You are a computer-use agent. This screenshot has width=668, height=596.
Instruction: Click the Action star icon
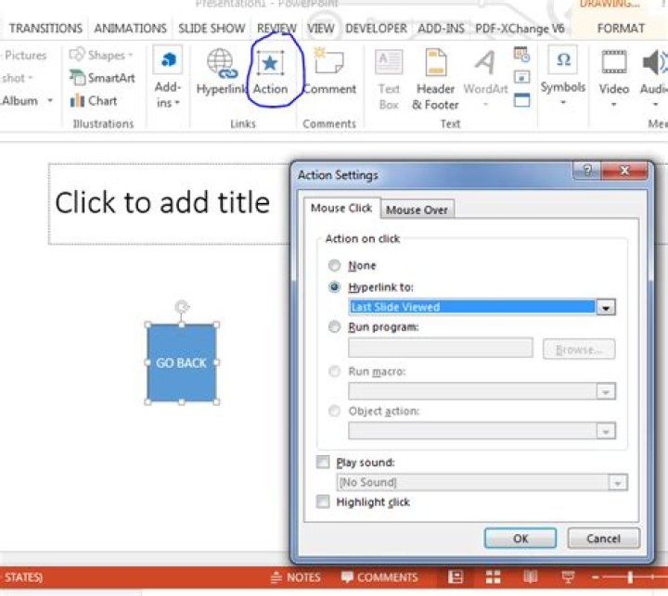[270, 63]
